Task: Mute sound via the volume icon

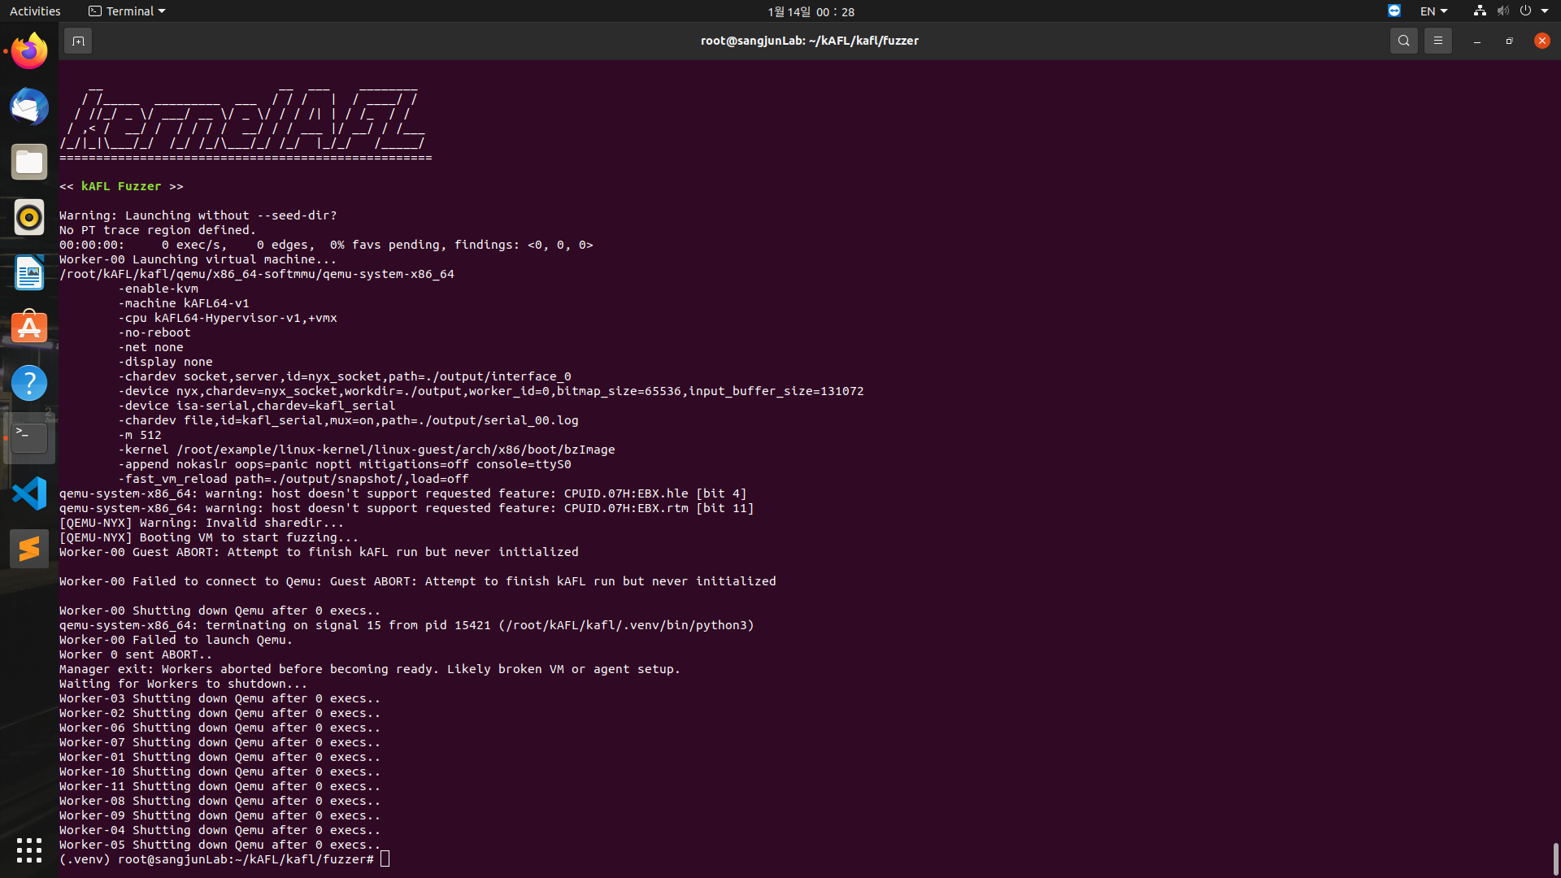Action: click(x=1502, y=11)
